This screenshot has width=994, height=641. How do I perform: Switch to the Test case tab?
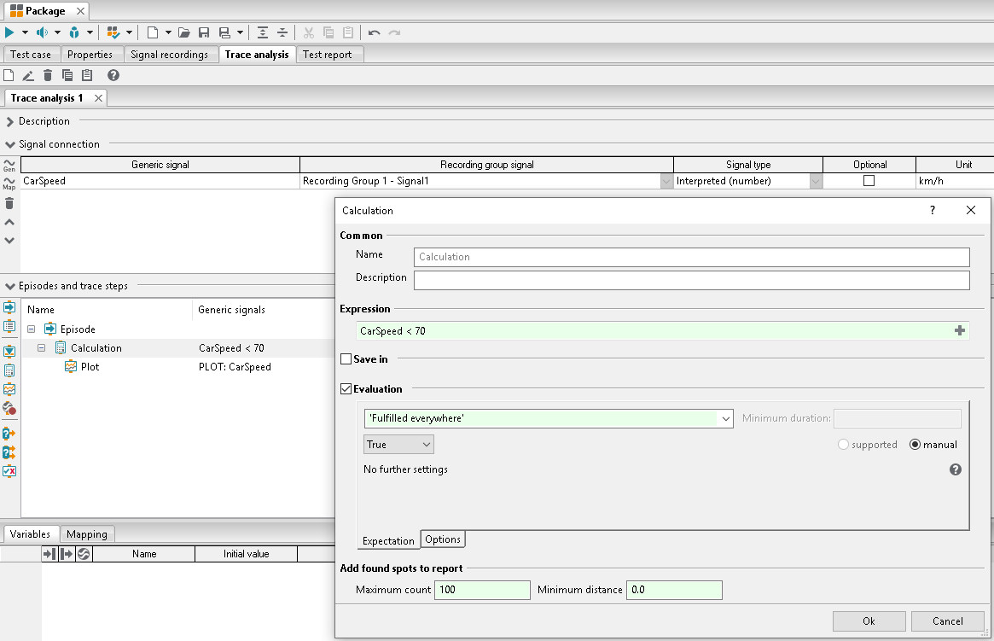(x=31, y=55)
